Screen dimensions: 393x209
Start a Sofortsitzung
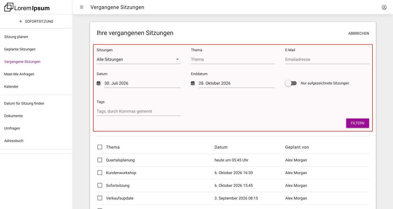click(36, 21)
